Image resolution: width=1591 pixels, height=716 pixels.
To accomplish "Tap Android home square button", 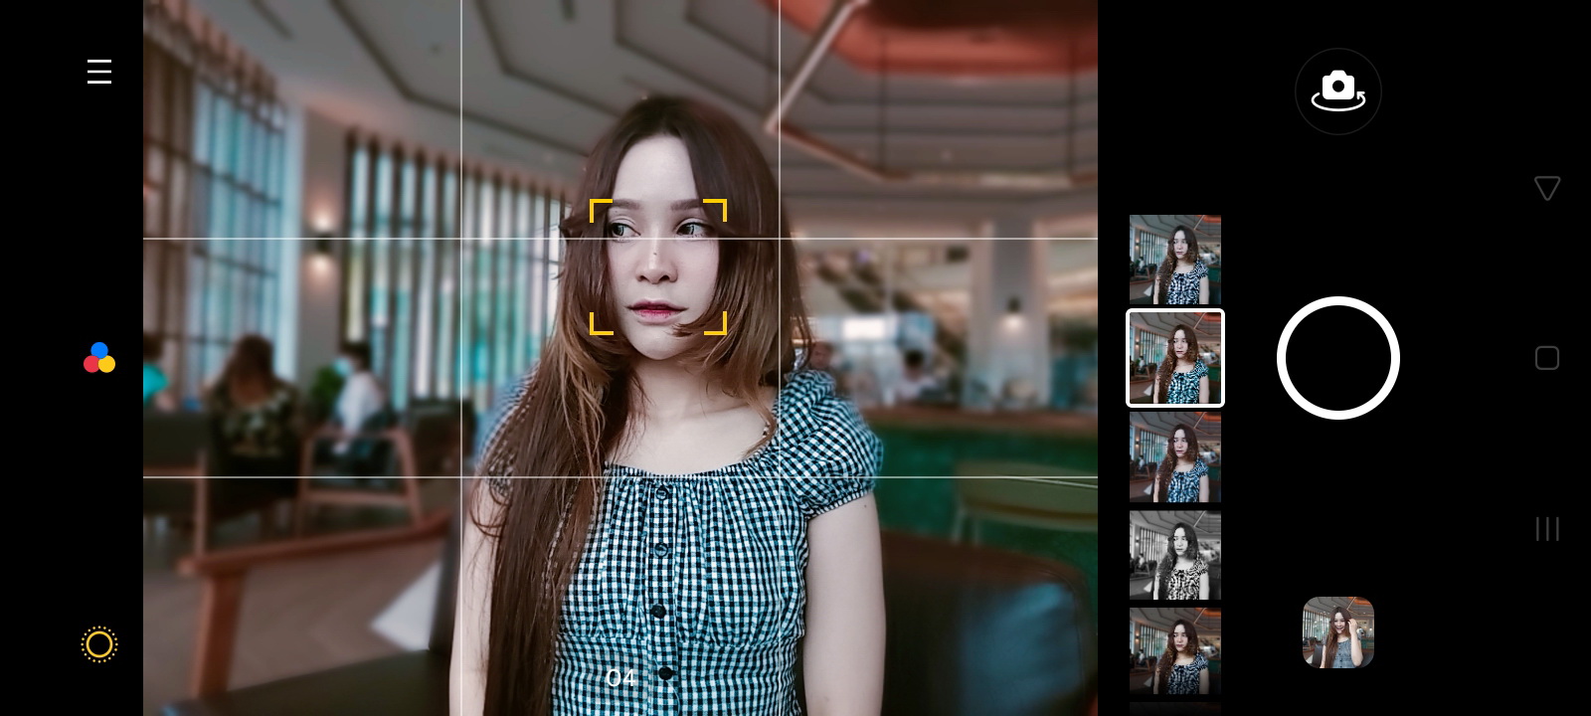I will [1546, 358].
